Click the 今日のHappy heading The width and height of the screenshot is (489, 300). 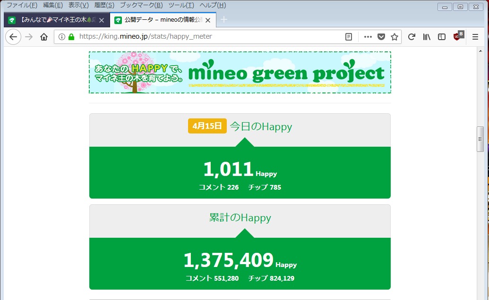click(x=261, y=127)
